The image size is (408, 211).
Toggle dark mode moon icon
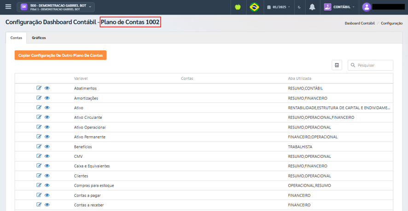[x=299, y=7]
